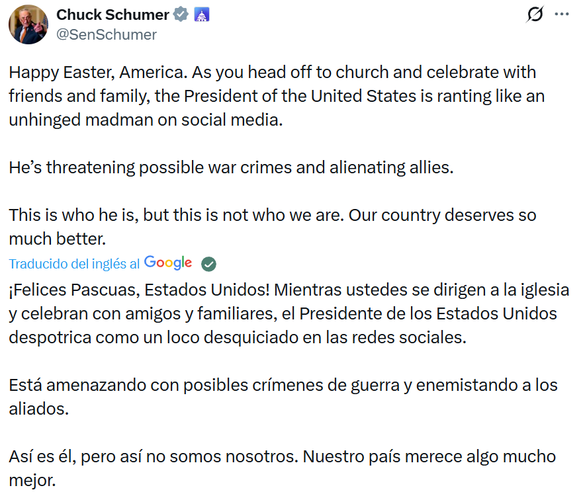Viewport: 583px width, 496px height.
Task: Click the Google logo in translation bar
Action: [x=168, y=263]
